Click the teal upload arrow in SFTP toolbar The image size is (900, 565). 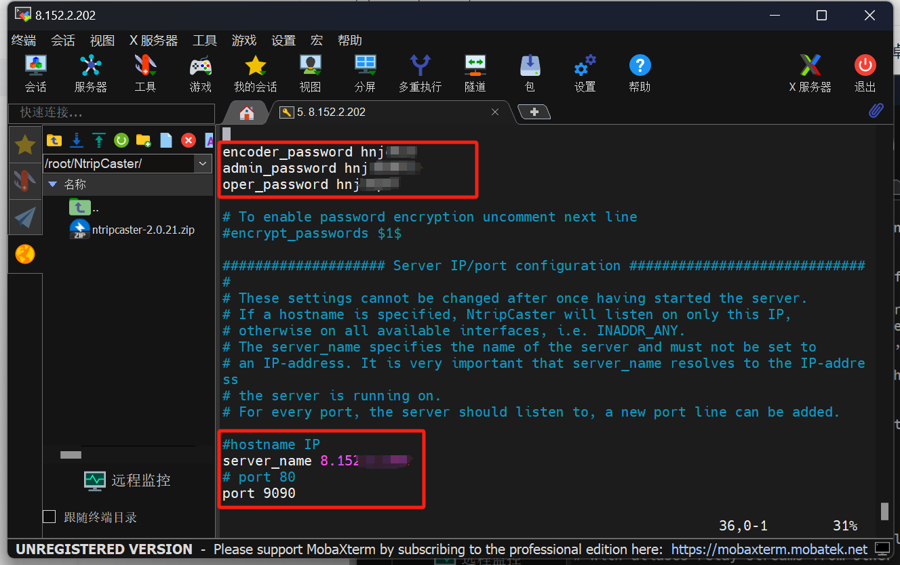(x=99, y=140)
